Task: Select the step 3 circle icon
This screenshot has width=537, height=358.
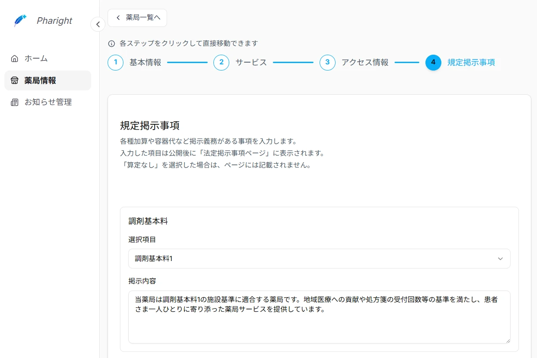Action: [x=327, y=63]
